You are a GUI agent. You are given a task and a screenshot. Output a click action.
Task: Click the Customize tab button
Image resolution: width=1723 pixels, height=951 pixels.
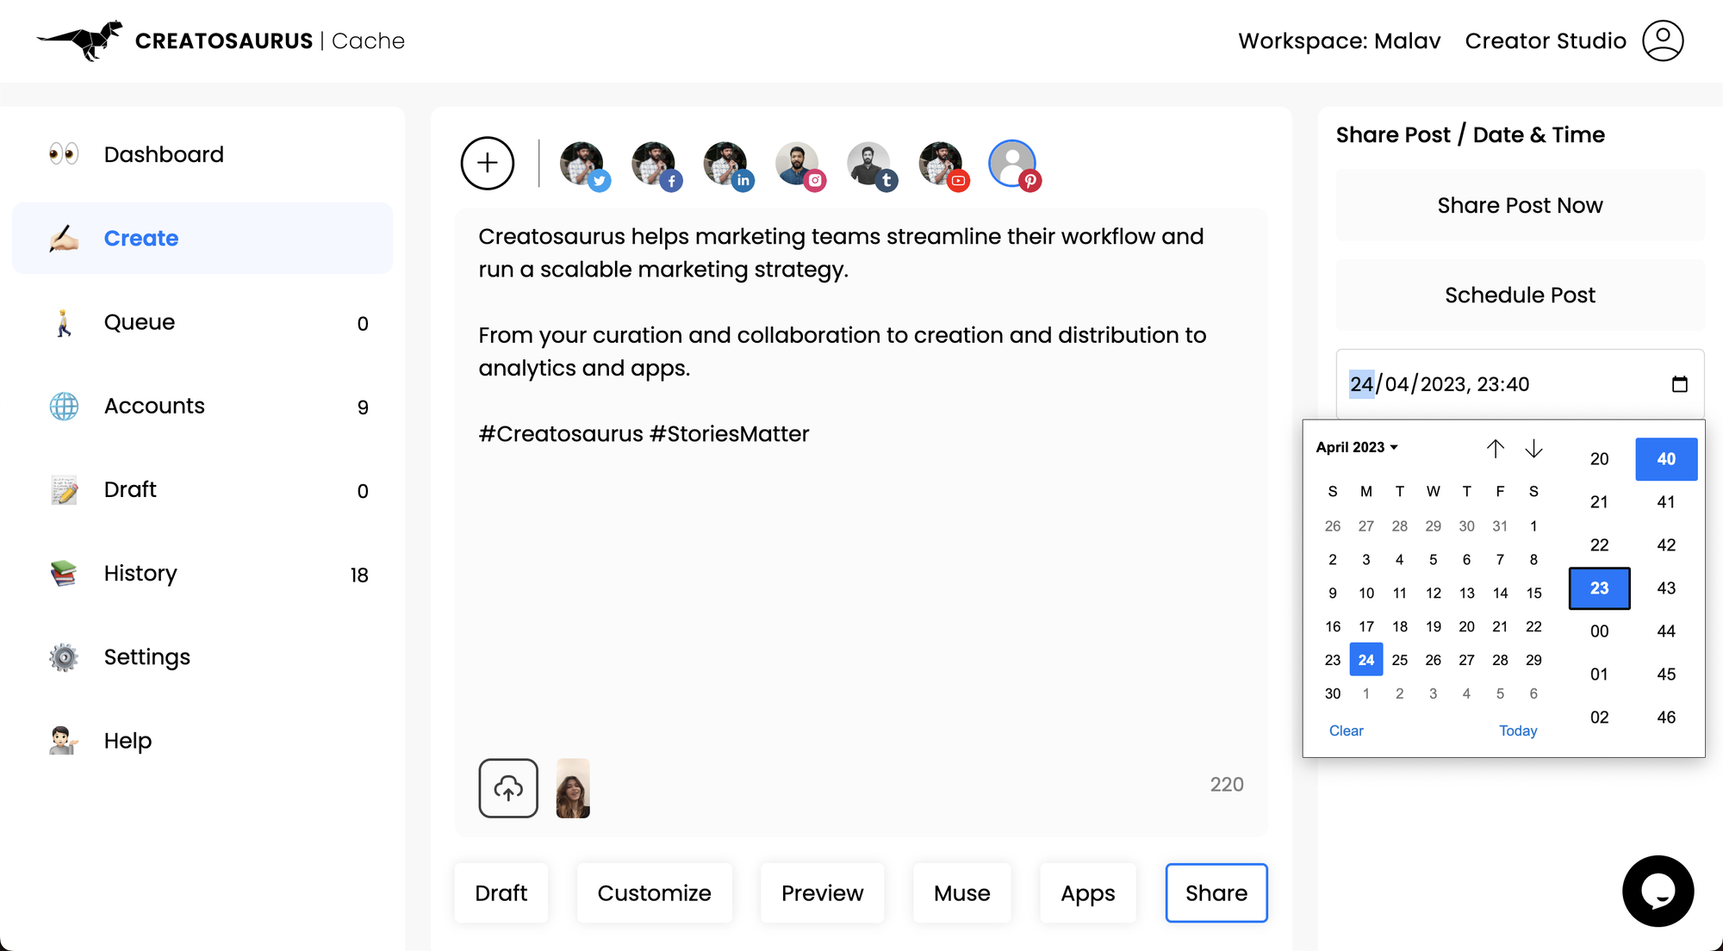point(654,892)
